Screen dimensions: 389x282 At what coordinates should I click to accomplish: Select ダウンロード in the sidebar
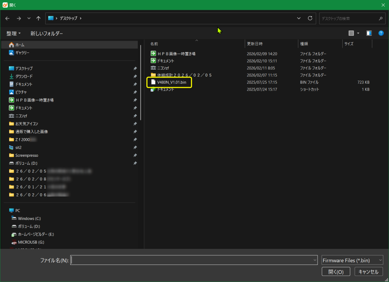point(24,76)
